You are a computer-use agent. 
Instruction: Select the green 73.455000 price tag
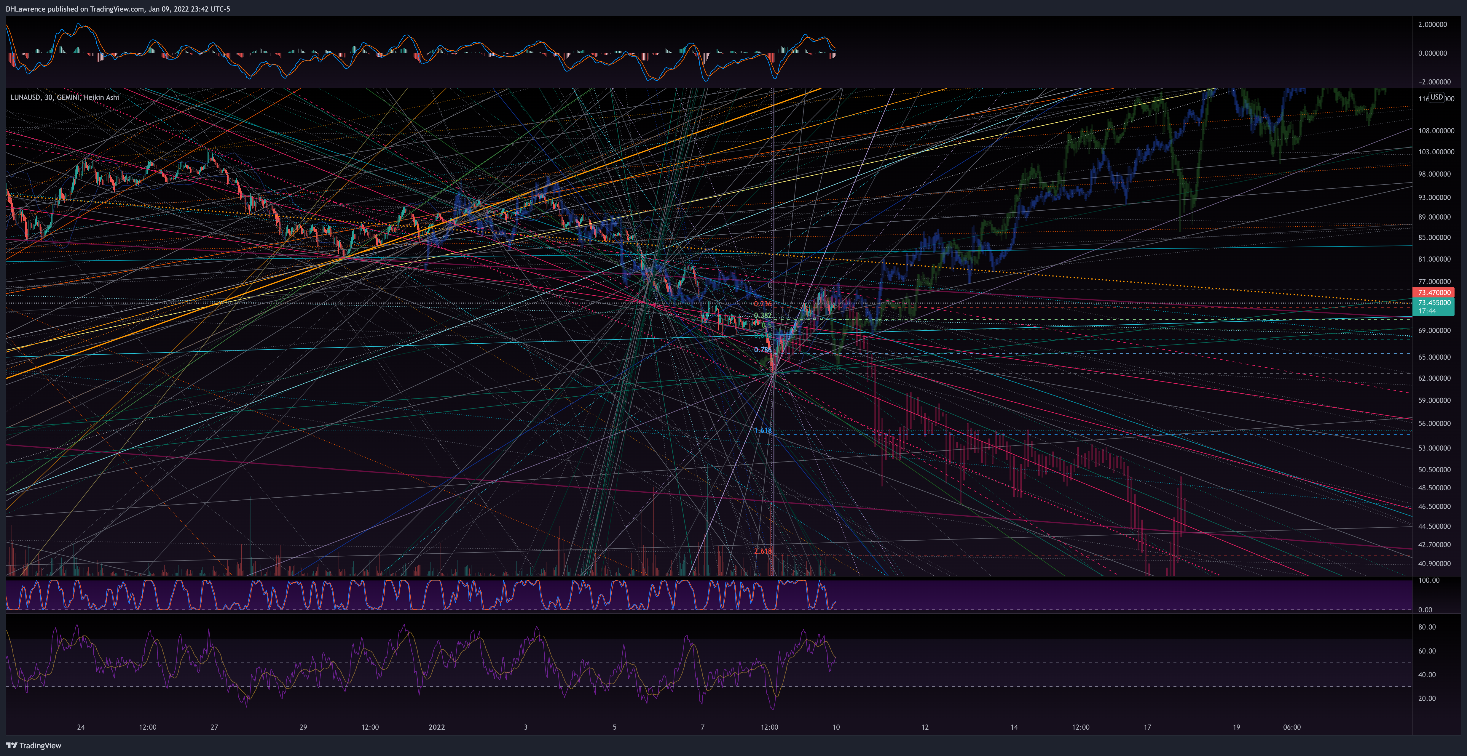pyautogui.click(x=1433, y=303)
